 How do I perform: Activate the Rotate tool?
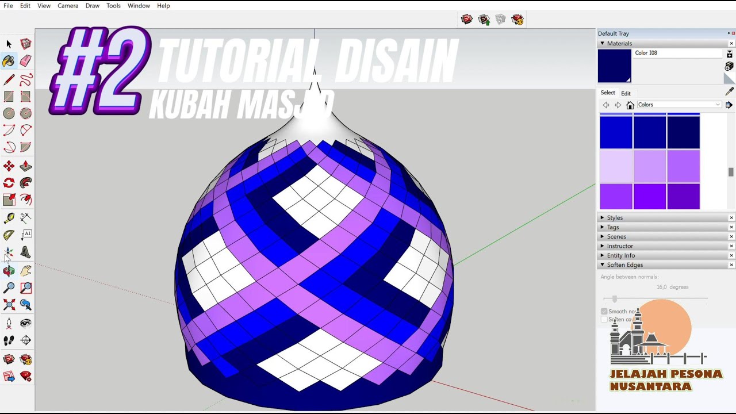click(9, 183)
